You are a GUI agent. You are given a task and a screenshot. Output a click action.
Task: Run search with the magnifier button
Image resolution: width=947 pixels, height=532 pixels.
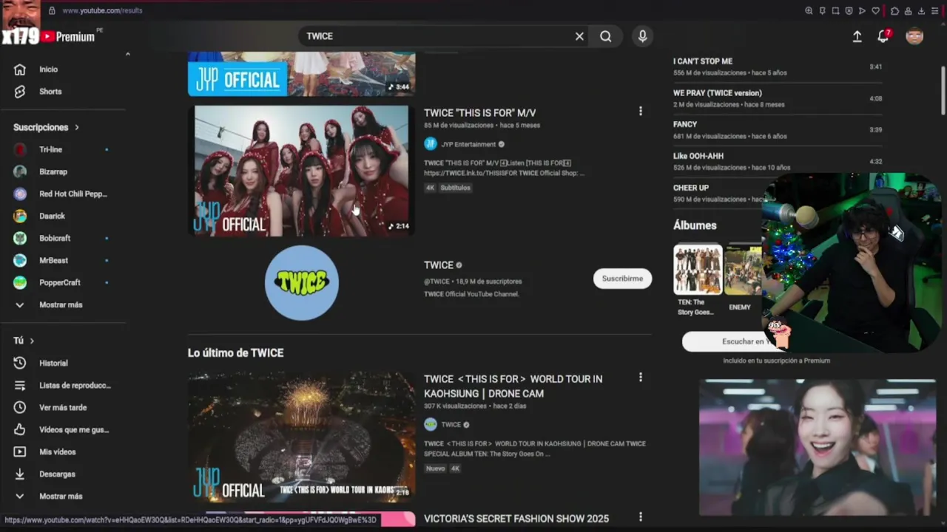(x=606, y=36)
